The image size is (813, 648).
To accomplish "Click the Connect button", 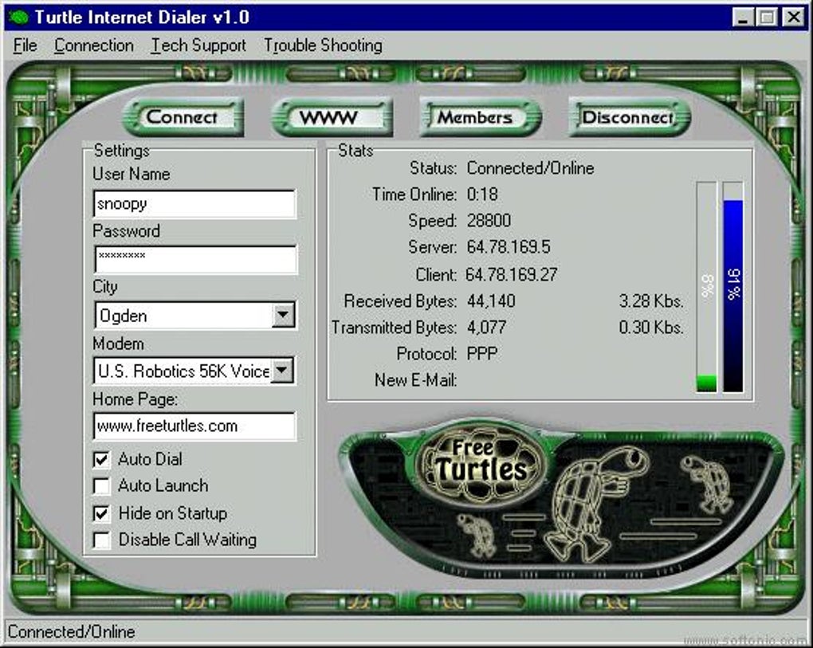I will 183,117.
